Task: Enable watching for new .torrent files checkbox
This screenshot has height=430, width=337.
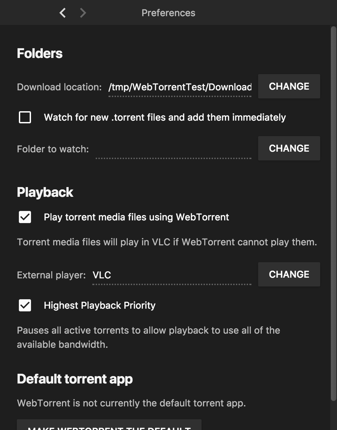Action: click(x=25, y=117)
